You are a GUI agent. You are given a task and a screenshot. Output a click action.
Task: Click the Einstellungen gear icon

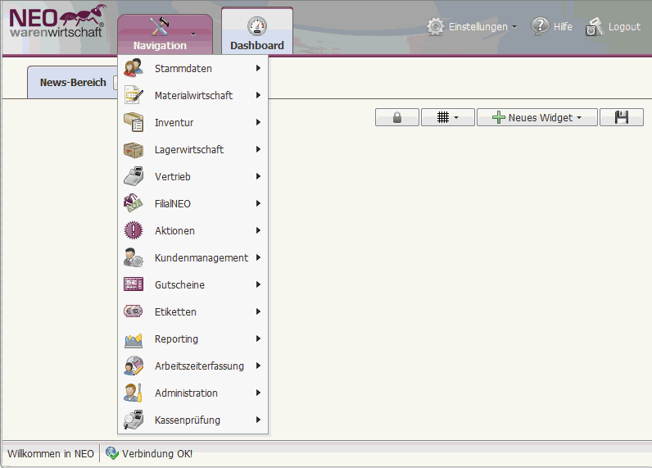coord(436,26)
